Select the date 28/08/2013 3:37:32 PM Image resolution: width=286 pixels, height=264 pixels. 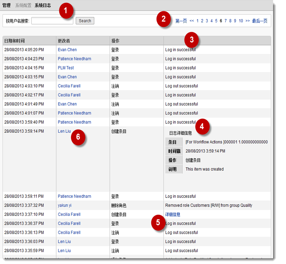(x=24, y=205)
